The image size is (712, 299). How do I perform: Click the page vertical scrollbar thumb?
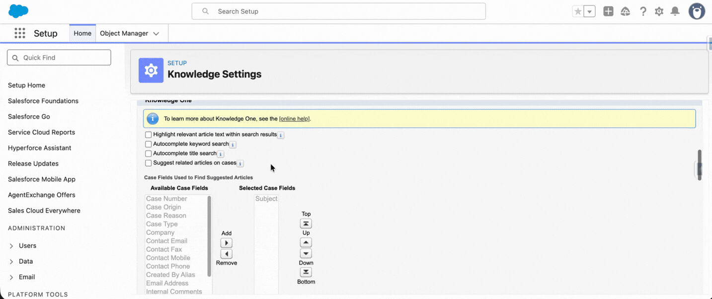(x=699, y=165)
